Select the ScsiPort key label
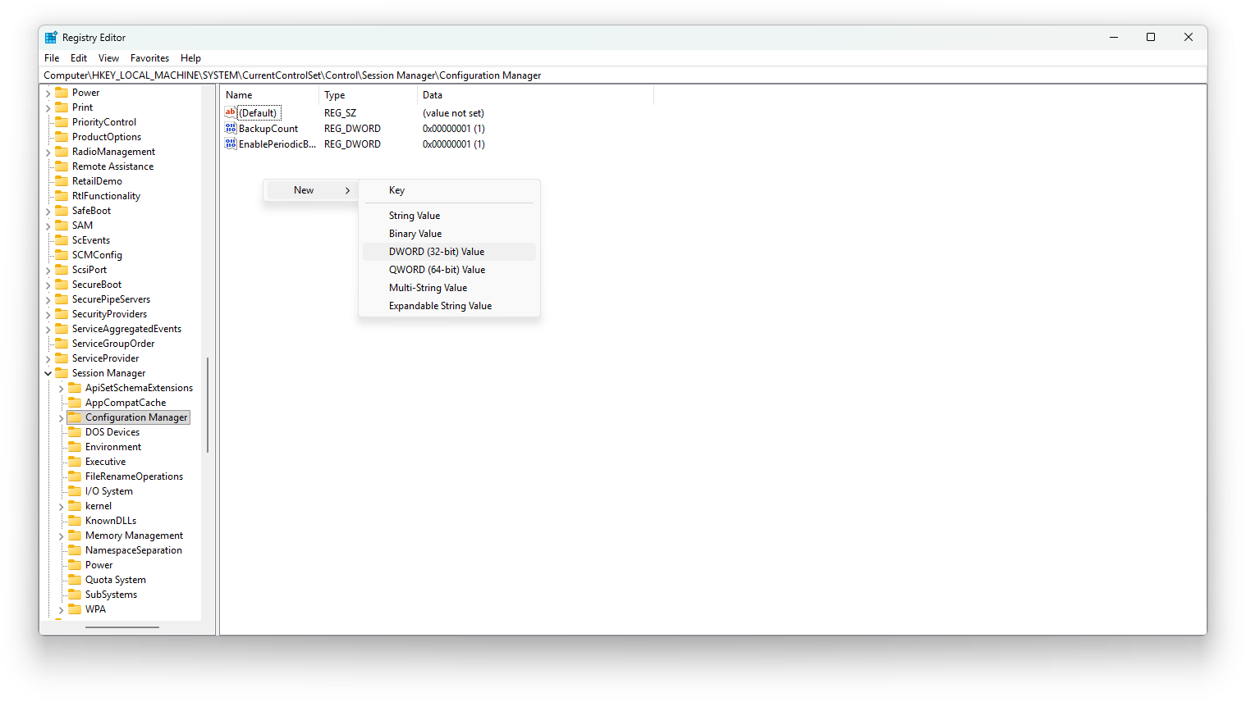 click(x=89, y=270)
